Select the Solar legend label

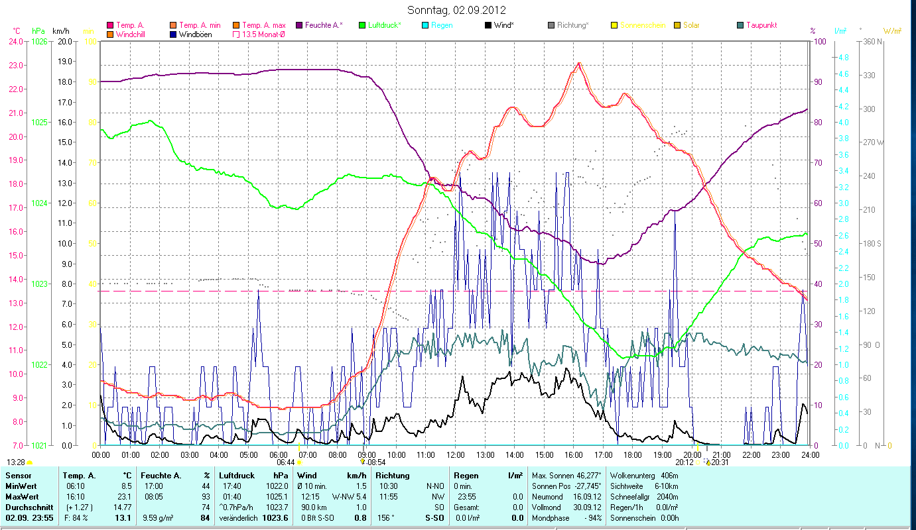691,25
